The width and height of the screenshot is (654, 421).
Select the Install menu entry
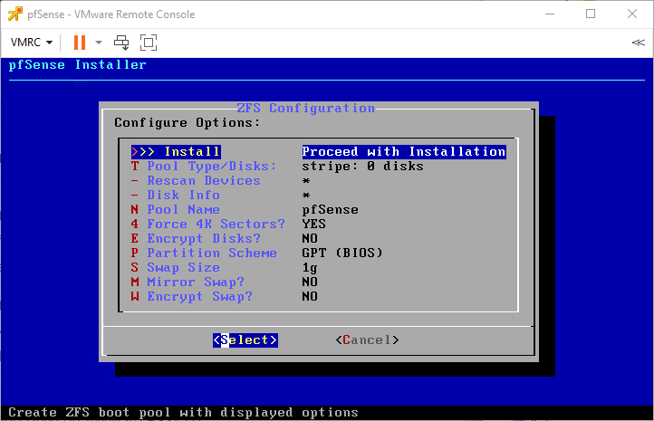(x=191, y=151)
